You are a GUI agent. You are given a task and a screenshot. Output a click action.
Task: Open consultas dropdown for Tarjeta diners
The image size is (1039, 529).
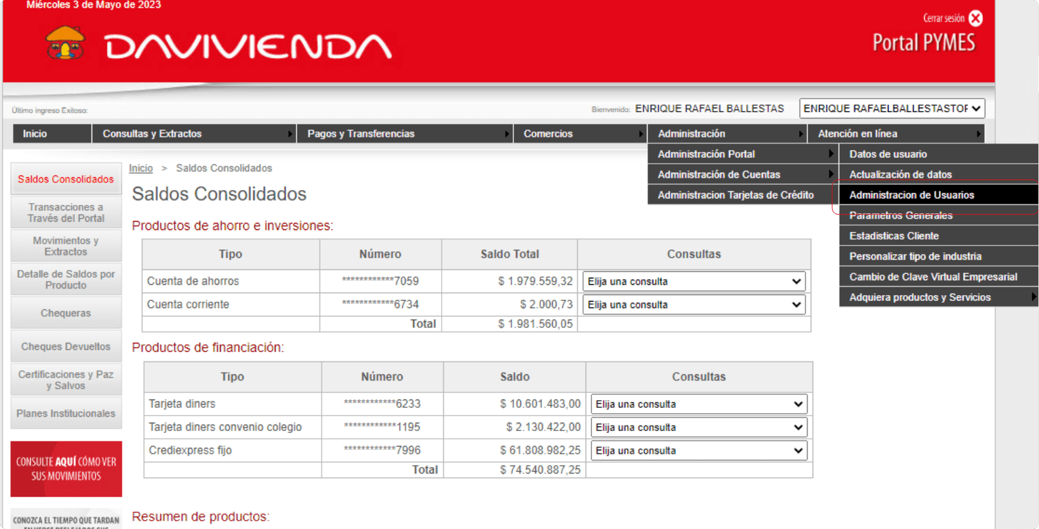point(698,404)
